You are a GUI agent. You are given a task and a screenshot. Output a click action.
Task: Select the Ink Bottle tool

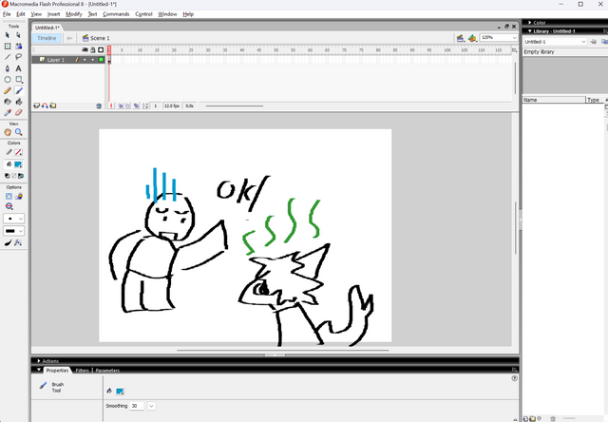[x=8, y=102]
